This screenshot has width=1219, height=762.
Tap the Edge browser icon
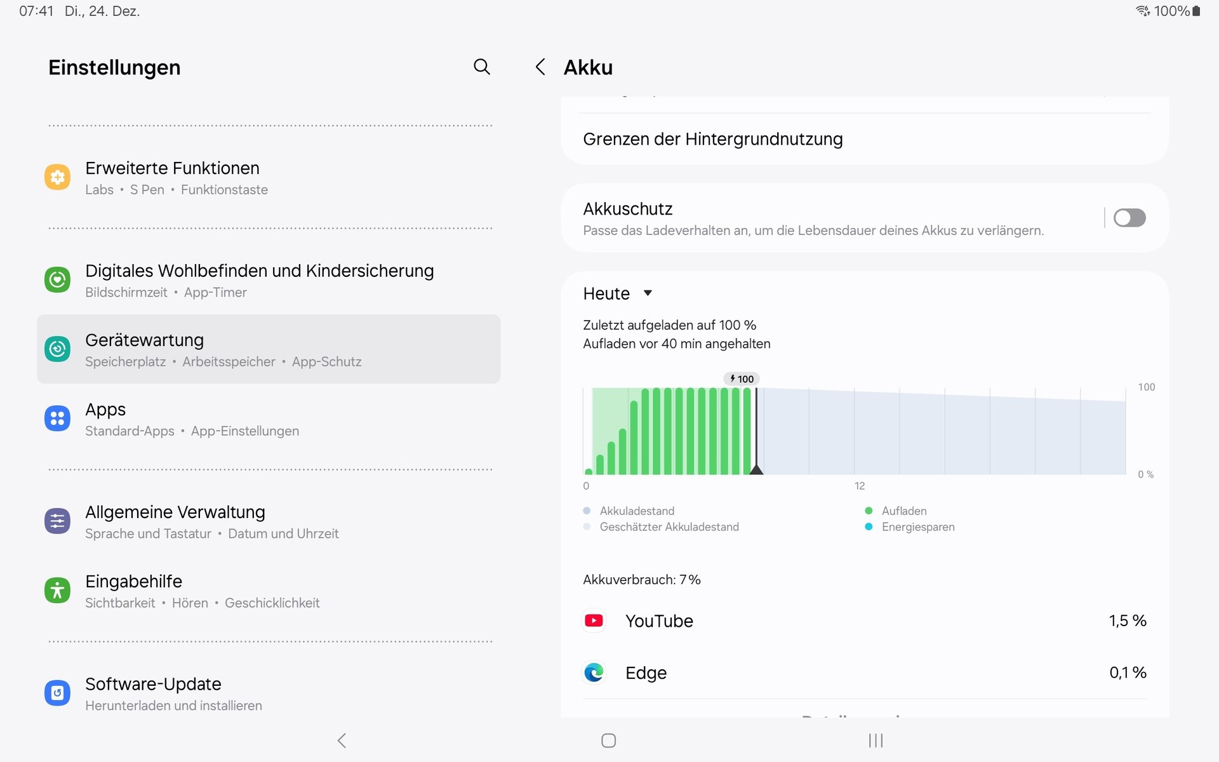pyautogui.click(x=594, y=672)
